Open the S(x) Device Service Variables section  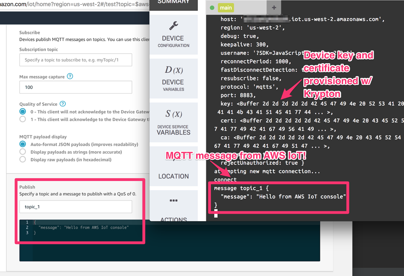pos(173,114)
